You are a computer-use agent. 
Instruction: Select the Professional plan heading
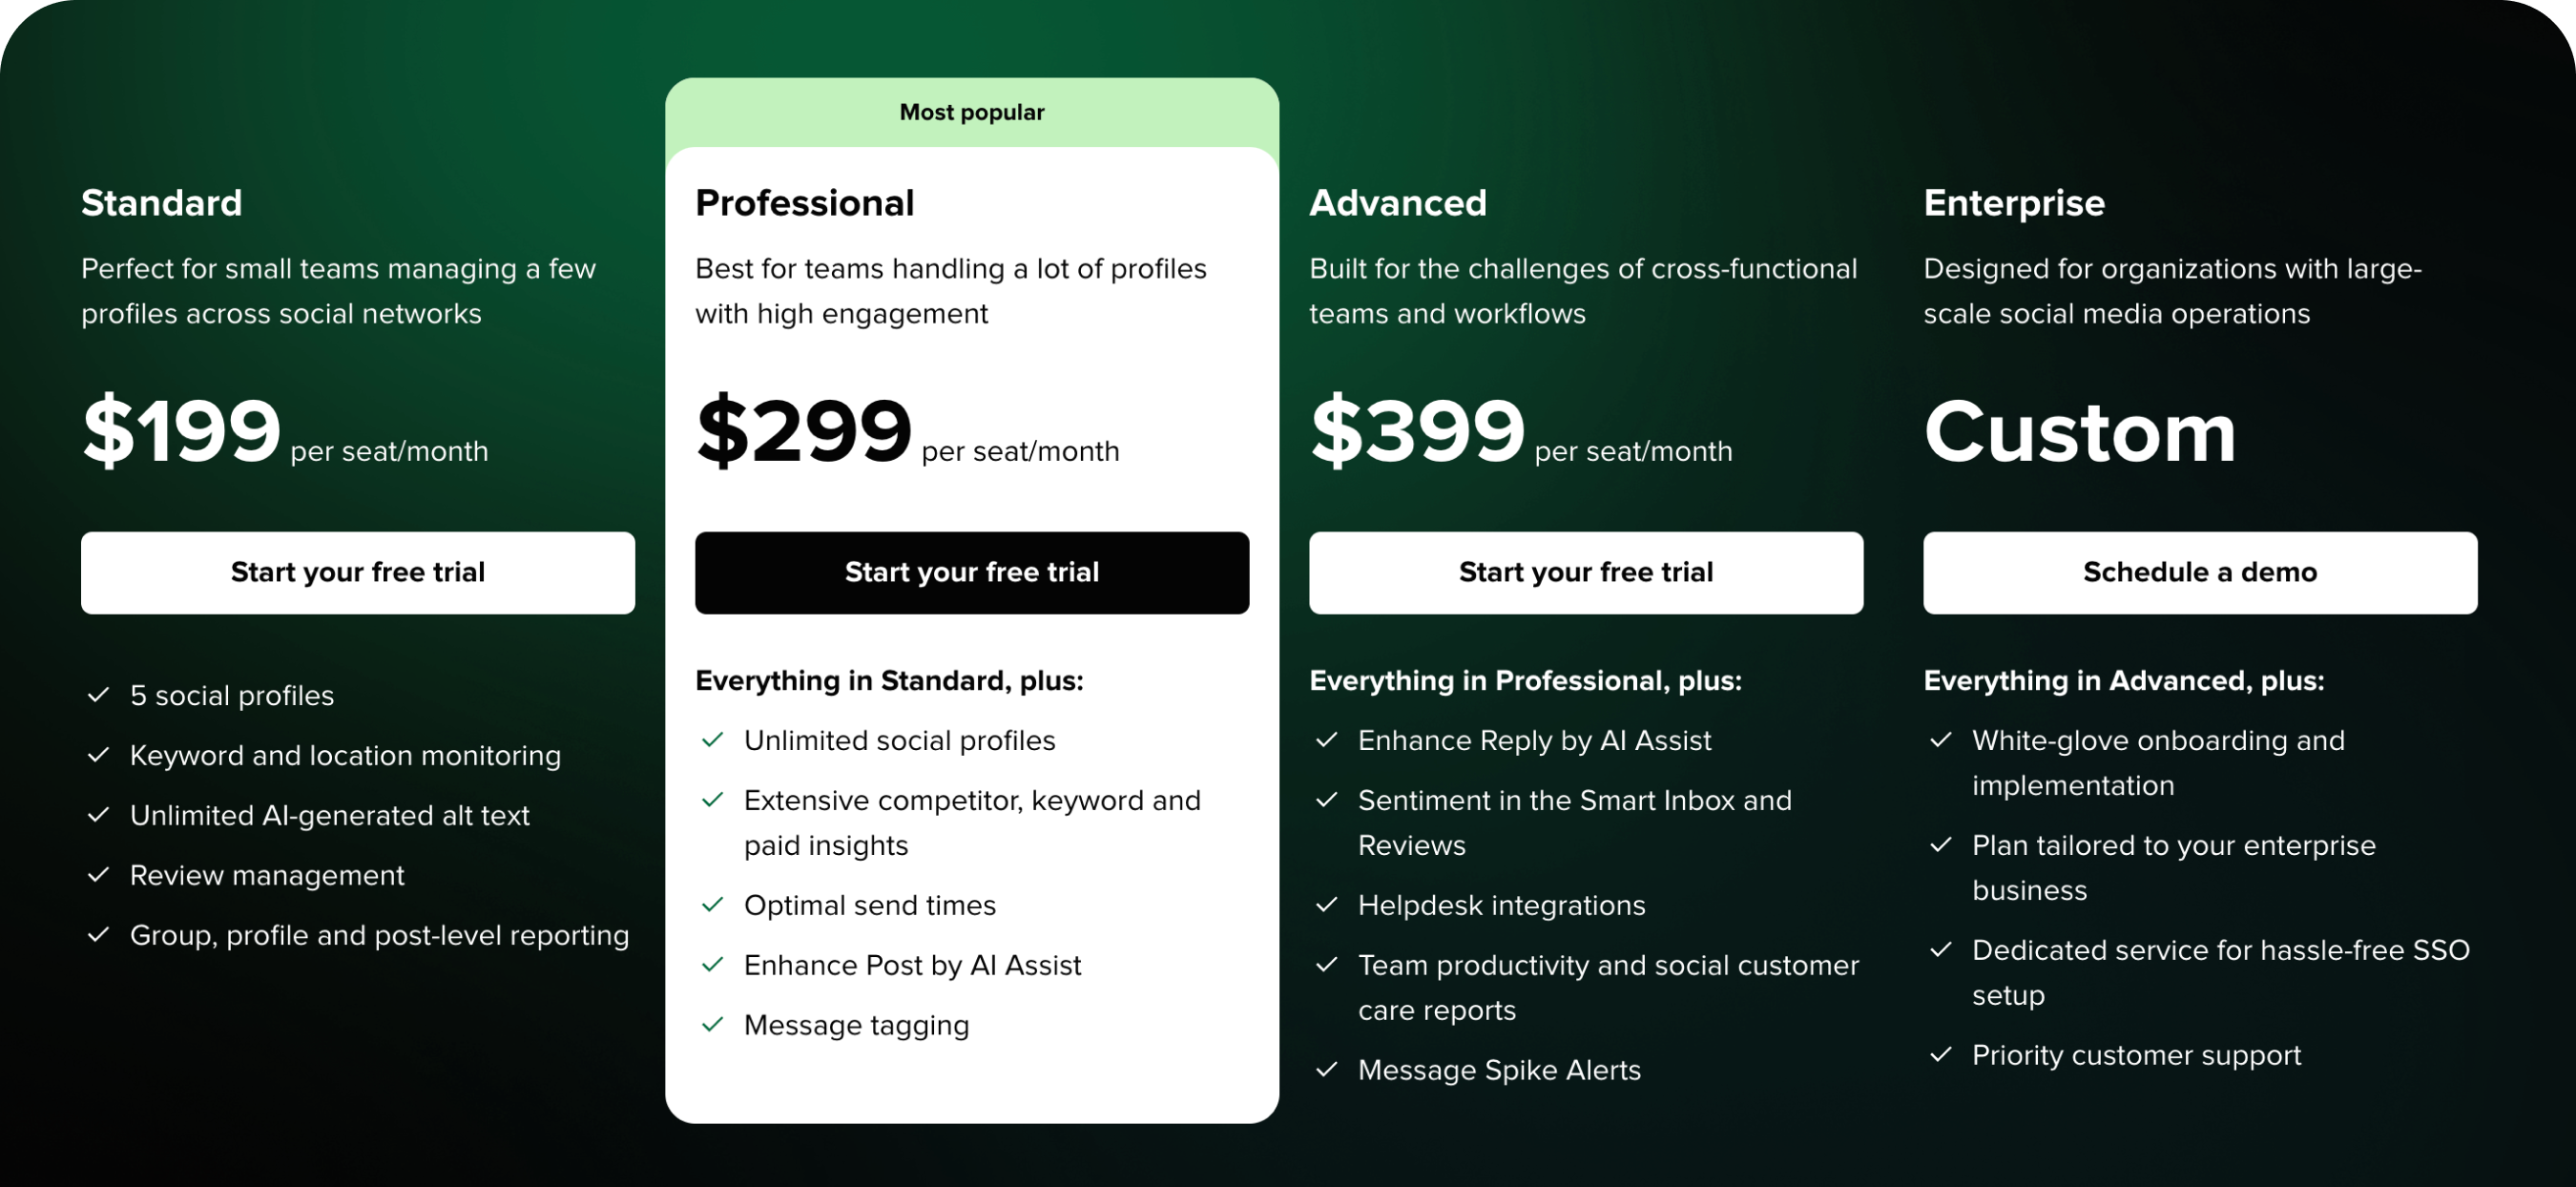click(804, 202)
